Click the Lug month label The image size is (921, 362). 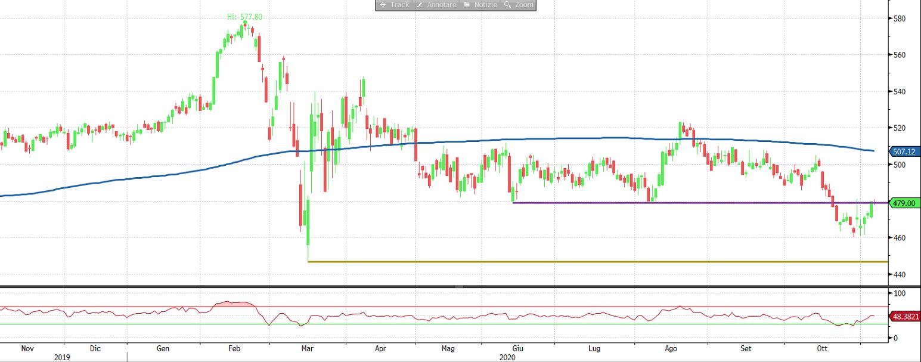[x=594, y=348]
